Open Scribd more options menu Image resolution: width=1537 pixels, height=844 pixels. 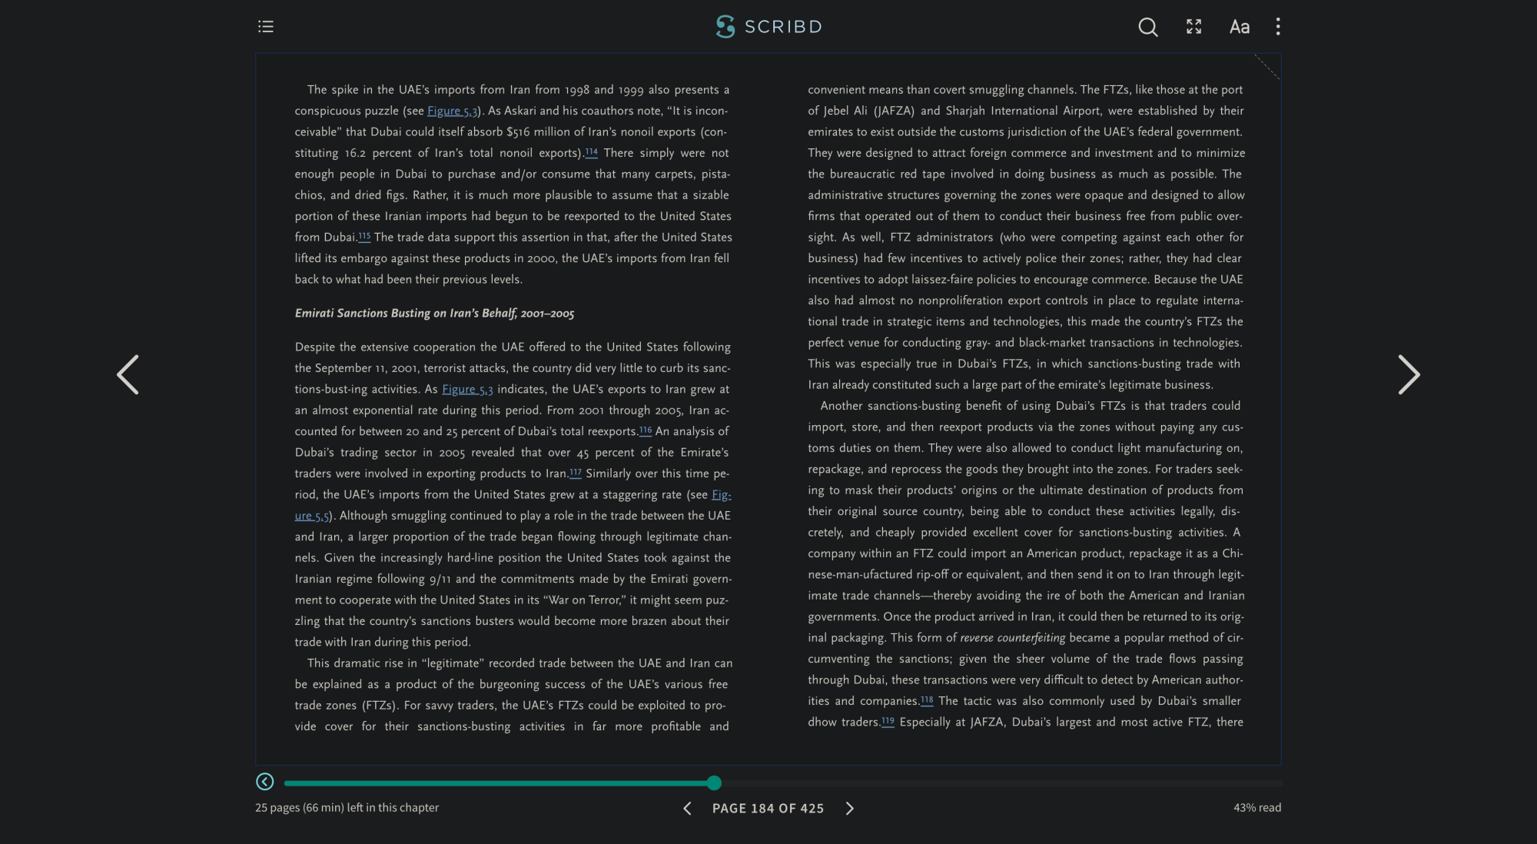tap(1277, 26)
